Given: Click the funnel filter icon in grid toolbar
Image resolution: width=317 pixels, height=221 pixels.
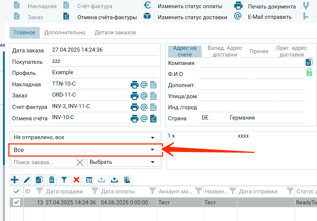Looking at the screenshot, I should [64, 180].
